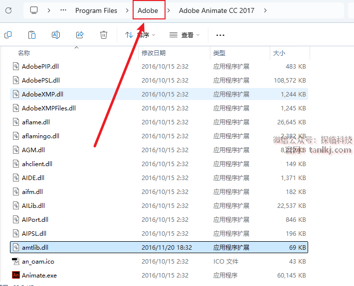This screenshot has width=354, height=286.
Task: Click the AGM.dll file icon
Action: (16, 150)
